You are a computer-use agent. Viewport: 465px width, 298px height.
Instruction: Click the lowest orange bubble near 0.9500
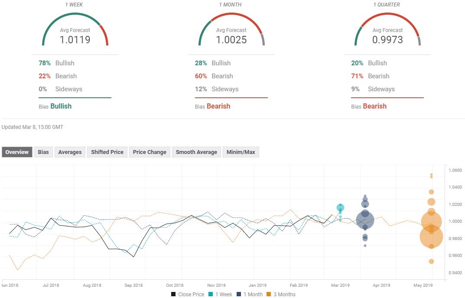click(x=431, y=261)
